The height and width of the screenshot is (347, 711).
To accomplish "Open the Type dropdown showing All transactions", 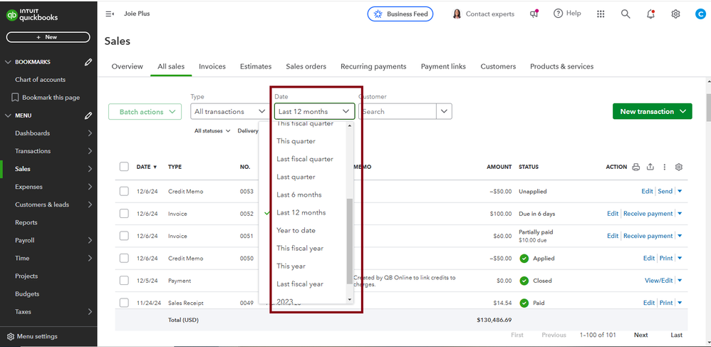I will coord(228,111).
